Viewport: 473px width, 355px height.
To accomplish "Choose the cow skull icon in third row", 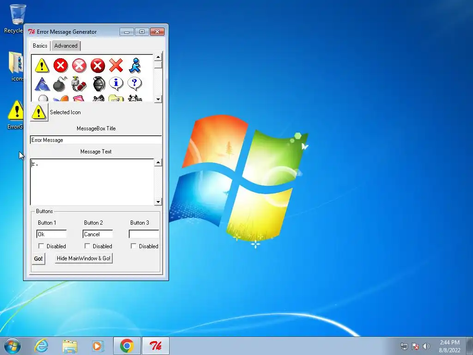I will point(135,98).
